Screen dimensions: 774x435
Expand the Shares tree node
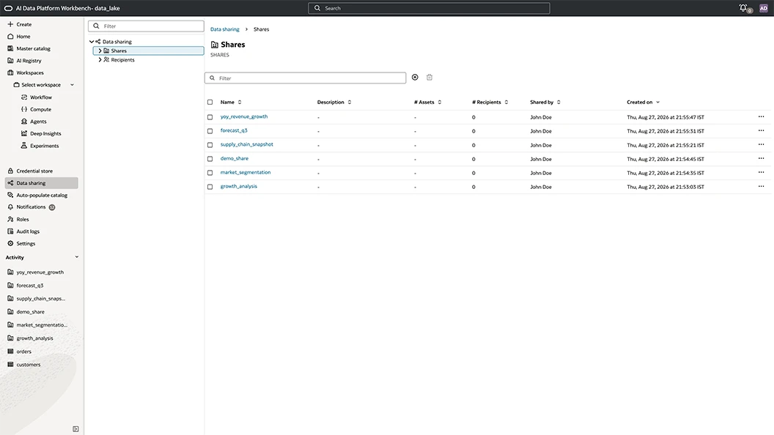tap(100, 51)
